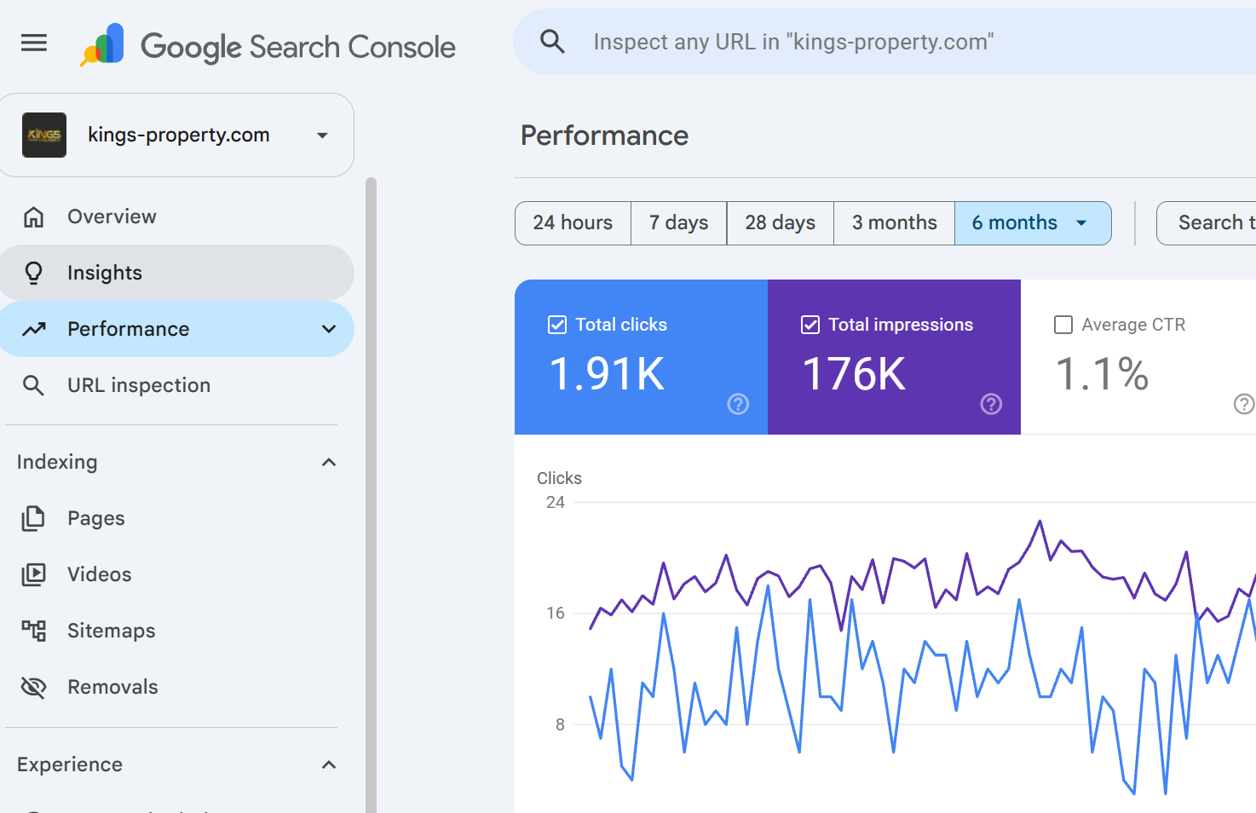Open the hamburger main menu

click(34, 43)
